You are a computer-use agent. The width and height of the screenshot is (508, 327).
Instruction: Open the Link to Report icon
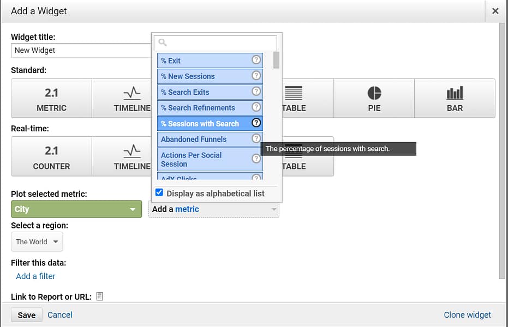pos(99,296)
